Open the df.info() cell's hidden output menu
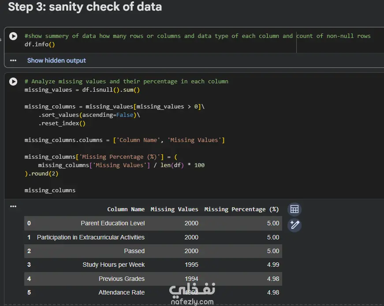384x306 pixels. pyautogui.click(x=13, y=60)
